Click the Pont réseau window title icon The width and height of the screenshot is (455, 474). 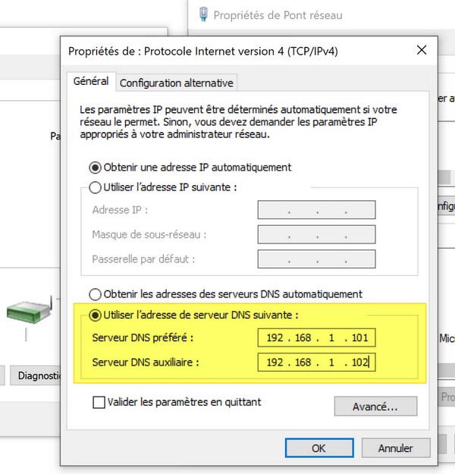(x=203, y=14)
